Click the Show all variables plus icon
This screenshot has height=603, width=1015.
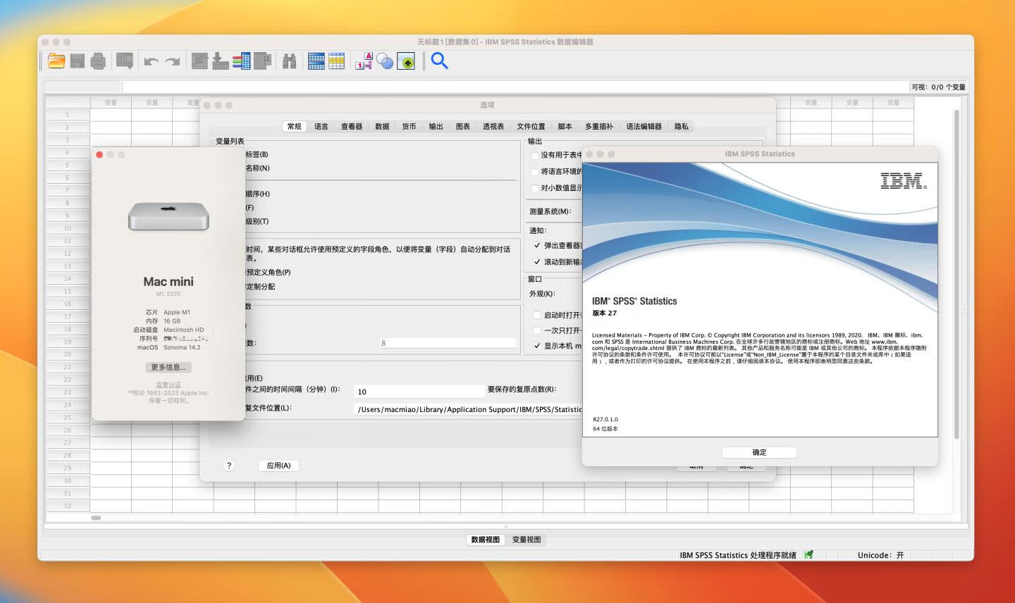click(x=406, y=61)
